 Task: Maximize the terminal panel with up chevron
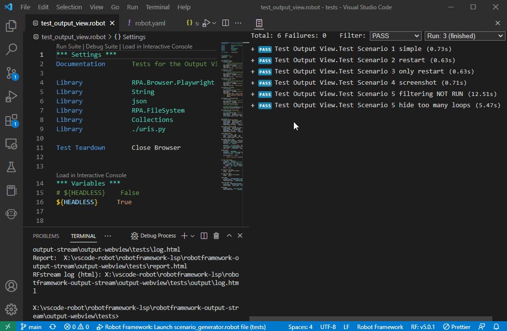click(229, 236)
